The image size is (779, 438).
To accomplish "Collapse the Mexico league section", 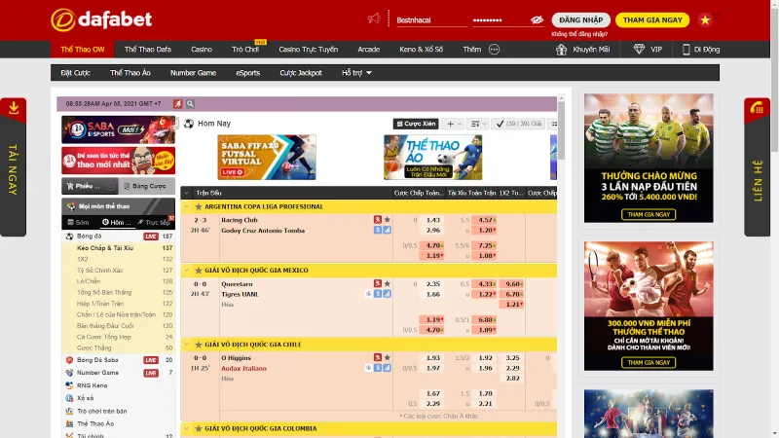I will tap(186, 271).
